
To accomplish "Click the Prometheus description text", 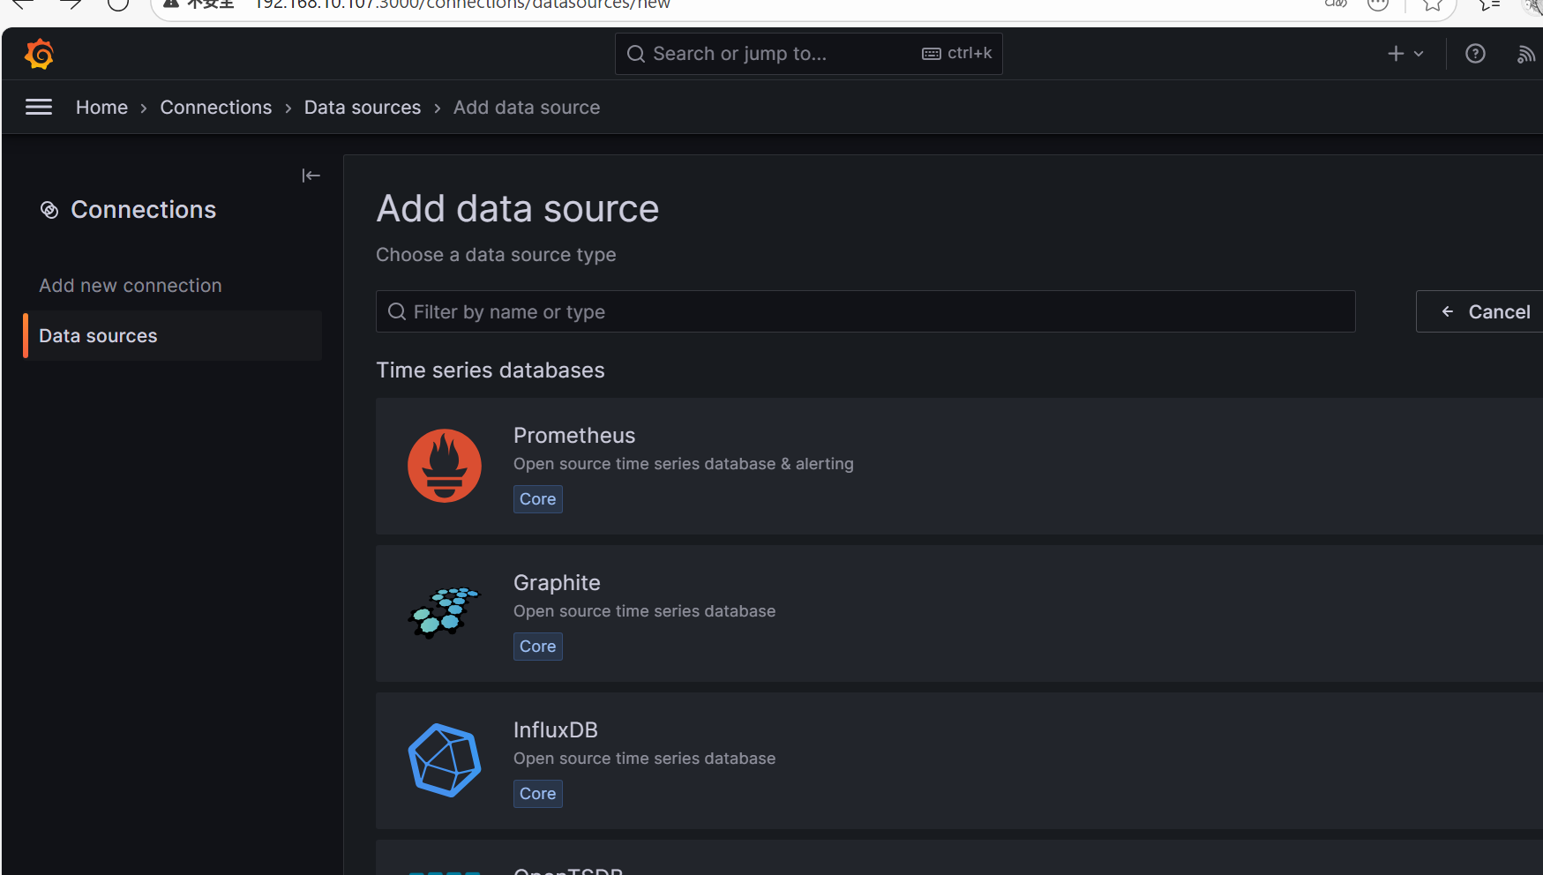I will [x=684, y=464].
